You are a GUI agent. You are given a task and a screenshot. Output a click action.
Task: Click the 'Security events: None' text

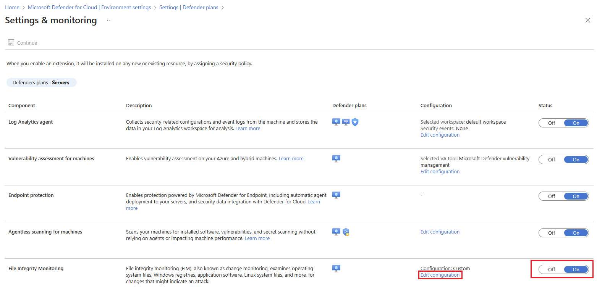click(444, 129)
